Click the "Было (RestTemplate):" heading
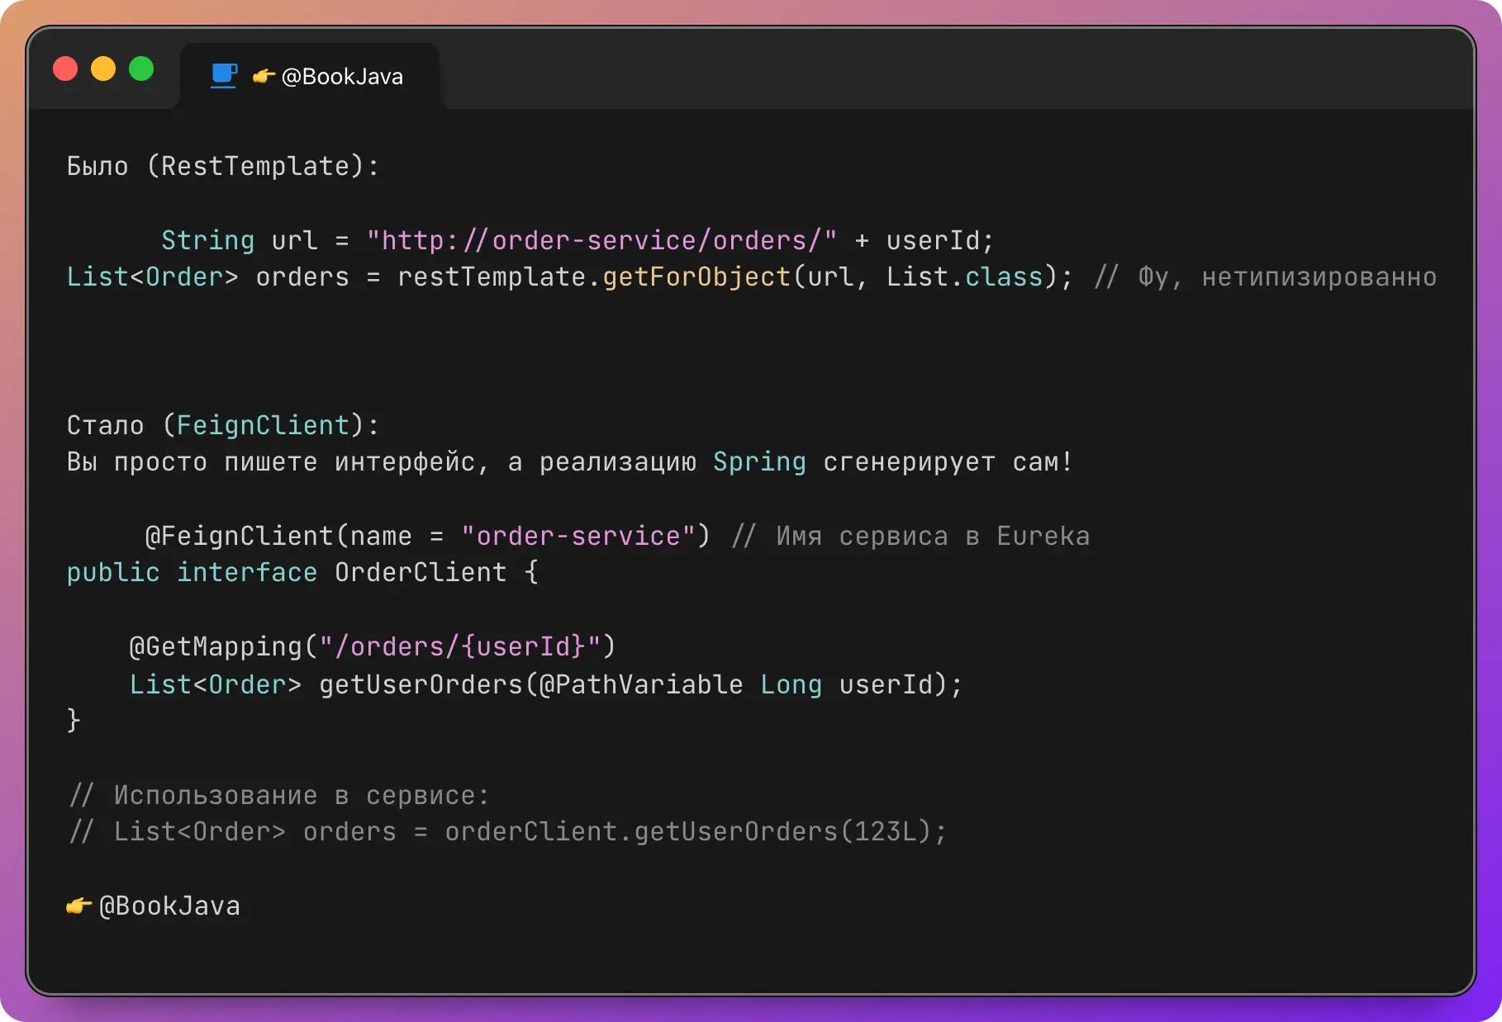The height and width of the screenshot is (1022, 1502). tap(223, 166)
